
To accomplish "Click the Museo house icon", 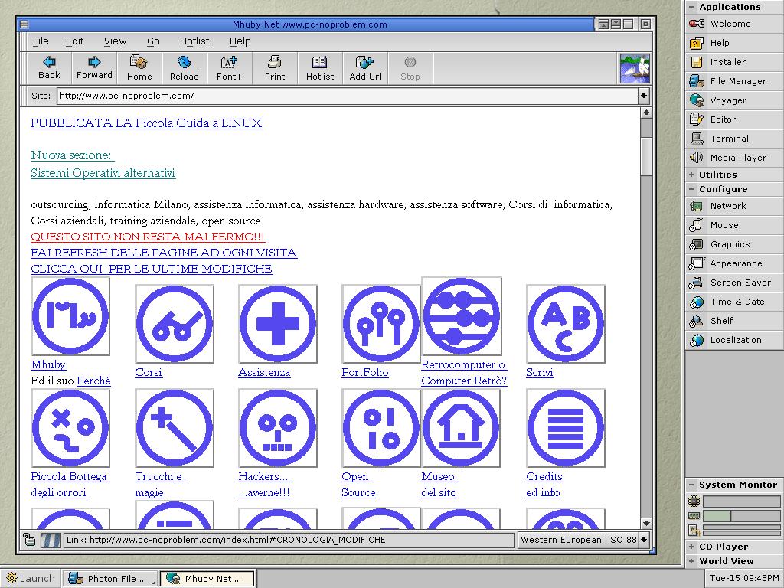I will point(460,428).
